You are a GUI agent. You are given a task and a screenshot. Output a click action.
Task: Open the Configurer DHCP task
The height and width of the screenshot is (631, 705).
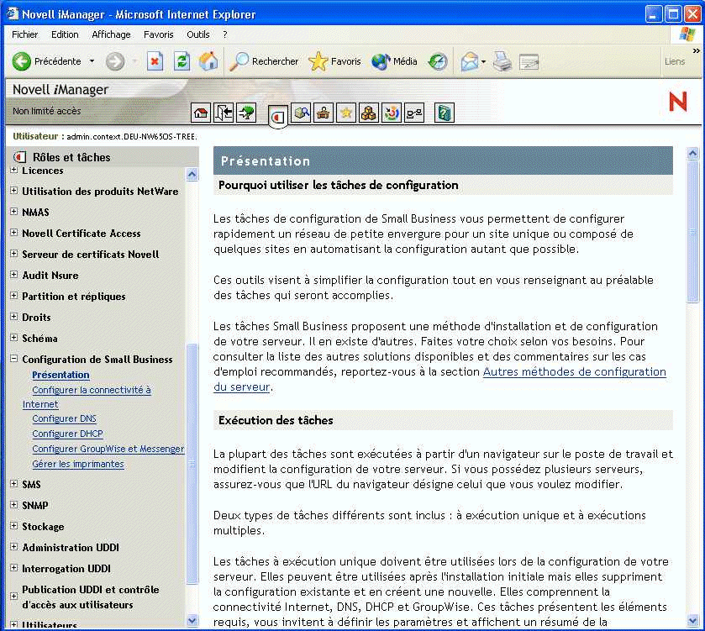pyautogui.click(x=67, y=434)
